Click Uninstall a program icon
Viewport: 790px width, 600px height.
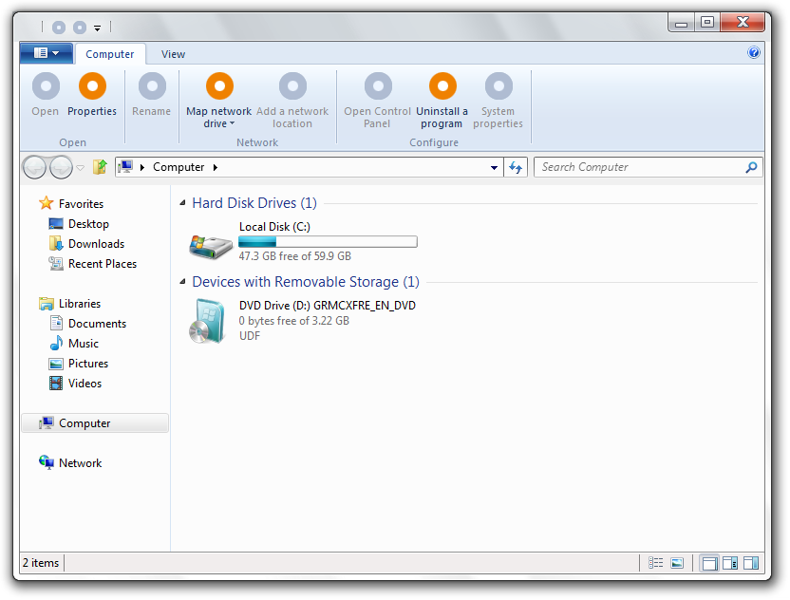[442, 86]
